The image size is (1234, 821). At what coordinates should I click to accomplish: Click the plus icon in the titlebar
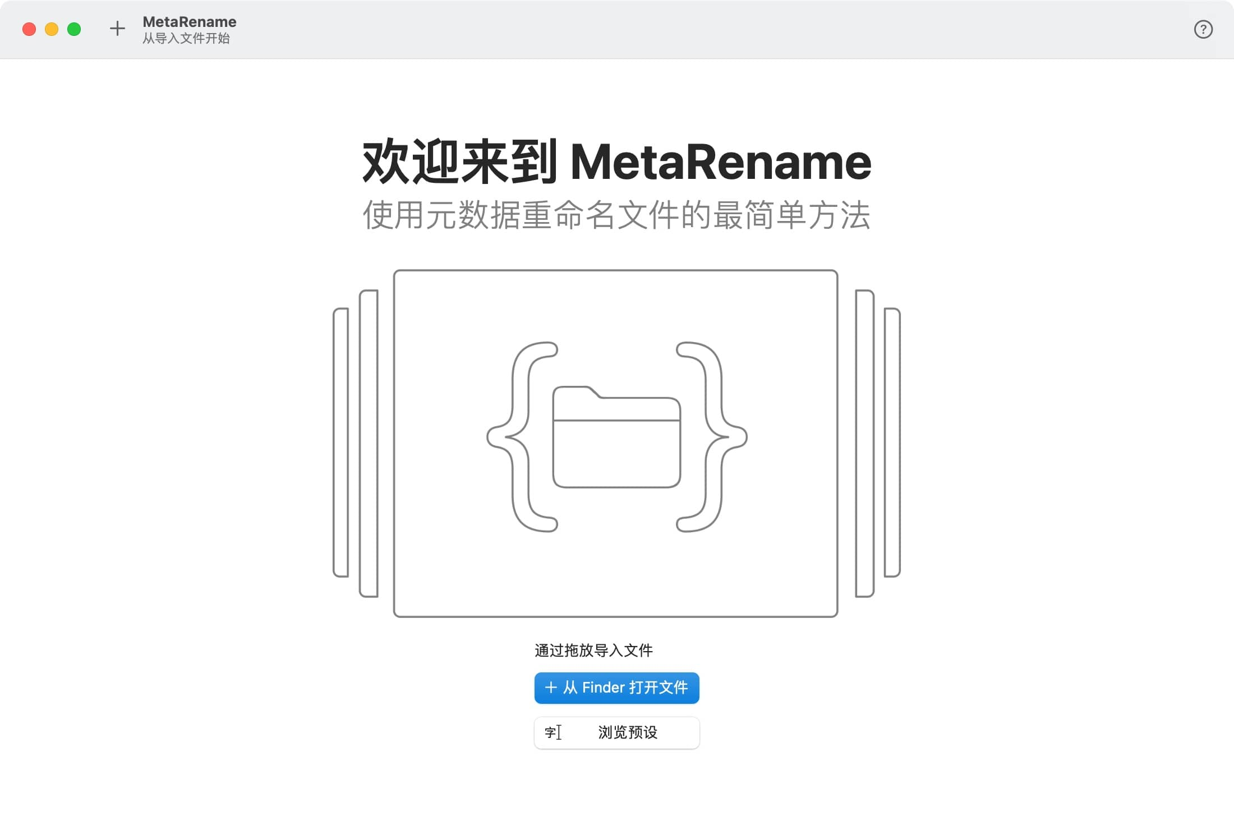(x=117, y=29)
